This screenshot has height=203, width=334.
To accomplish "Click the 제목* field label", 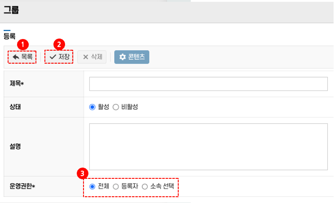I will point(17,84).
